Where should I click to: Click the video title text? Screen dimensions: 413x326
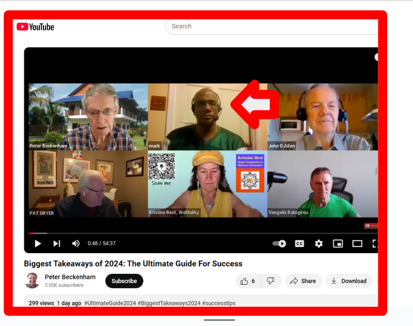[x=133, y=263]
